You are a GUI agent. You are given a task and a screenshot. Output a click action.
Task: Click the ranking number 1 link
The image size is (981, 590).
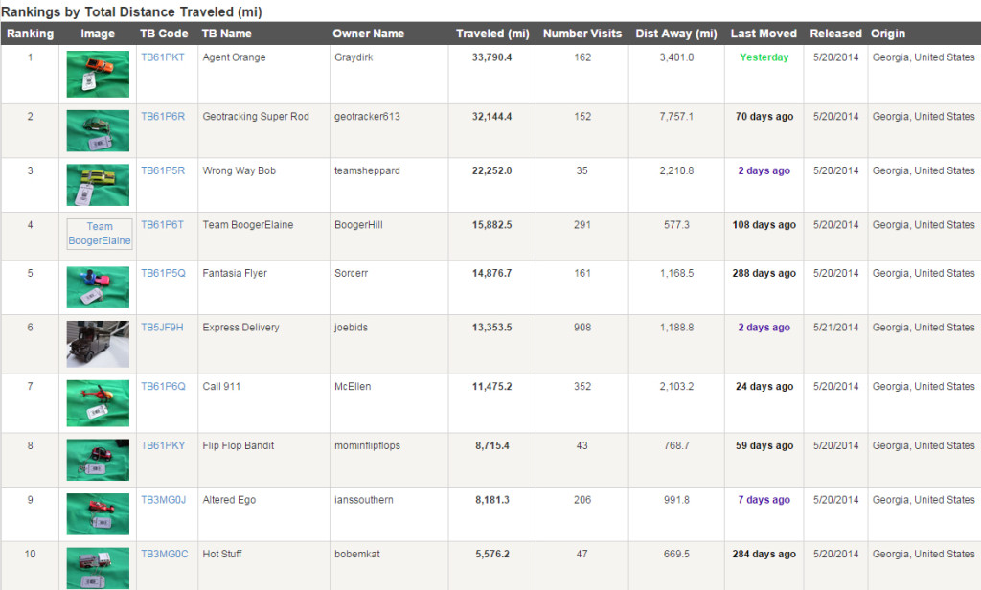pos(29,57)
